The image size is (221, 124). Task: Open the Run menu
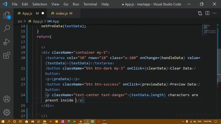(76, 4)
